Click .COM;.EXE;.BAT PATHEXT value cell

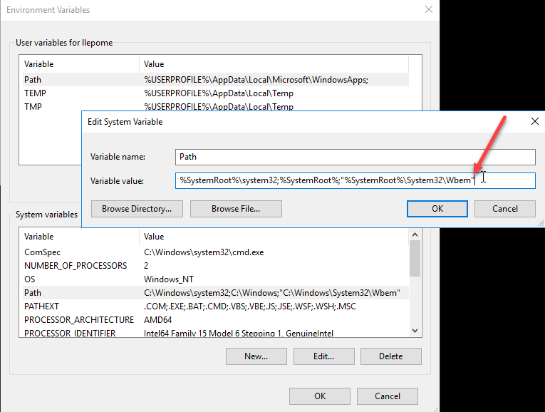click(x=250, y=307)
